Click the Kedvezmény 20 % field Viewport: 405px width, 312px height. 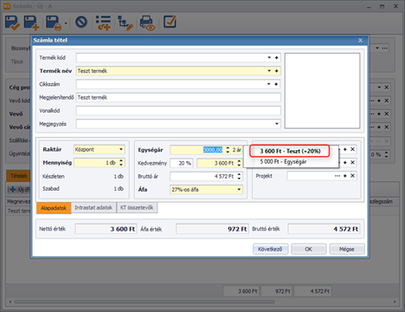pyautogui.click(x=182, y=163)
